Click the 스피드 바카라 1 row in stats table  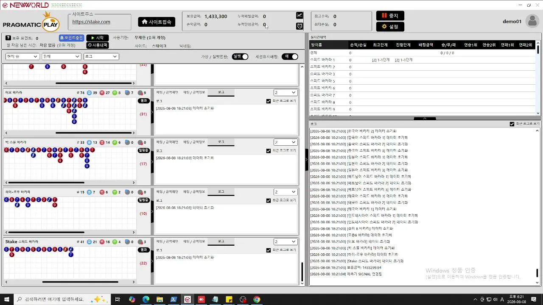[422, 60]
